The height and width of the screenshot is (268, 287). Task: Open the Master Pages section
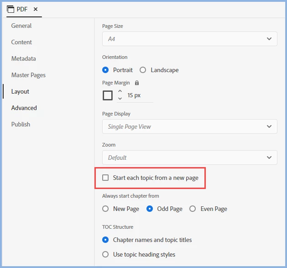point(28,75)
